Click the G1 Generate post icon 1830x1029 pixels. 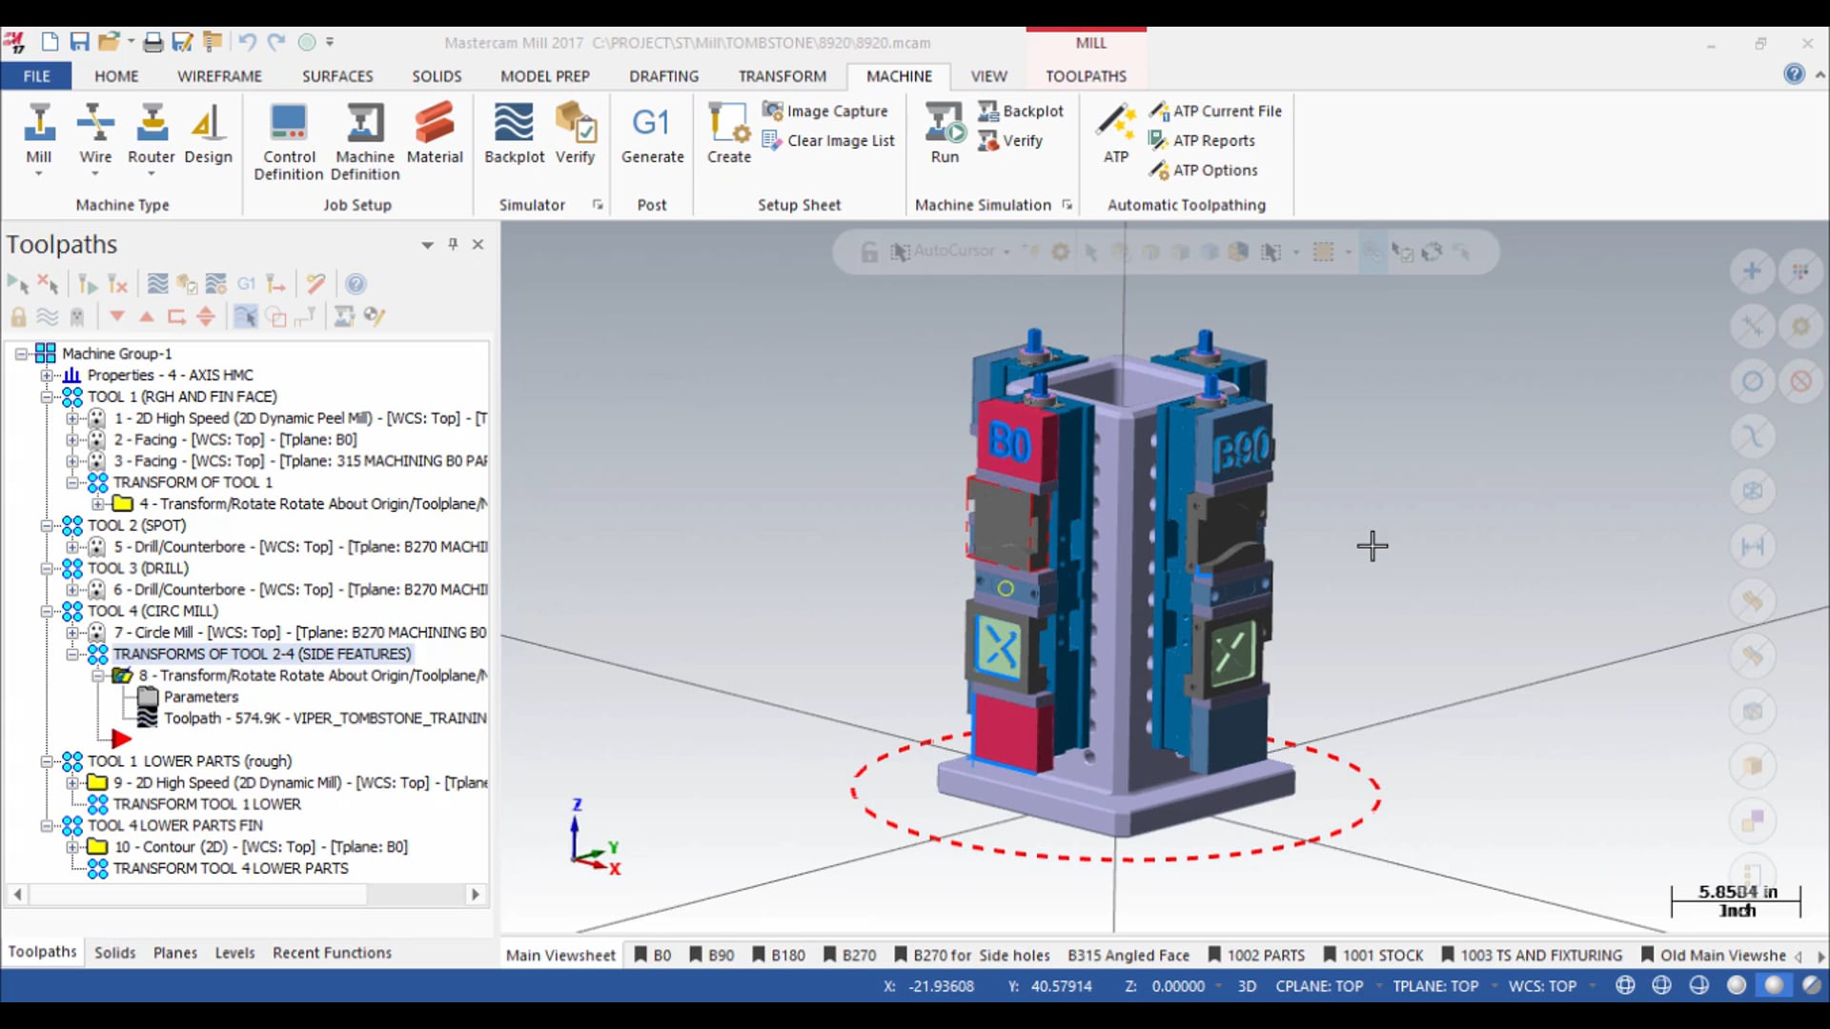coord(653,134)
